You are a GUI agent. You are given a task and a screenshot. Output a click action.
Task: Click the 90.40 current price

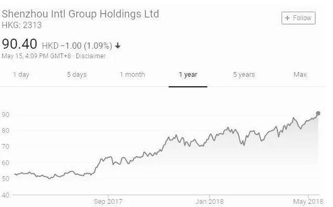point(19,44)
